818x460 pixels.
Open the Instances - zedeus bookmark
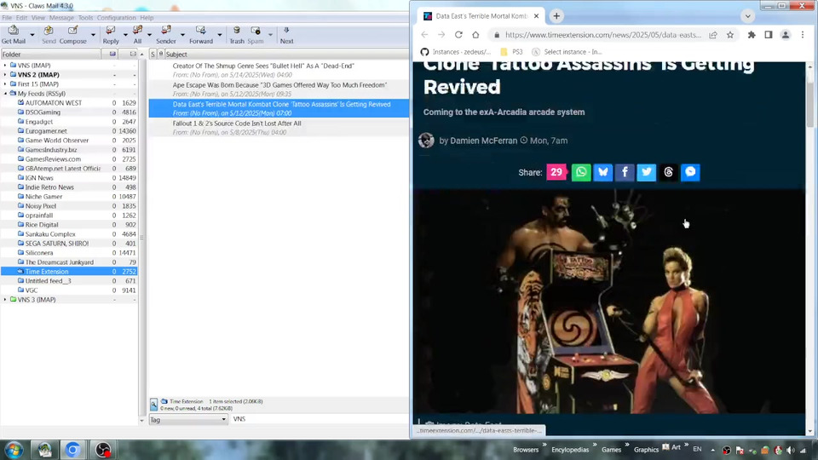pos(456,52)
